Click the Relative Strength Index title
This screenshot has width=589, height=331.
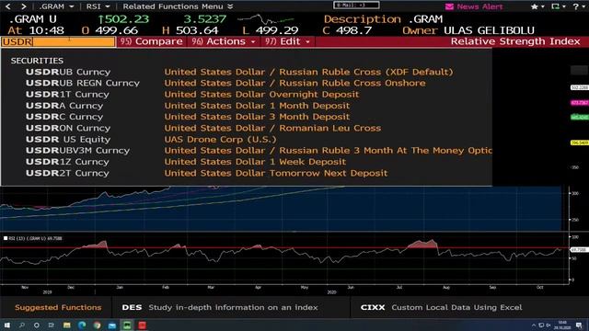[x=515, y=41]
